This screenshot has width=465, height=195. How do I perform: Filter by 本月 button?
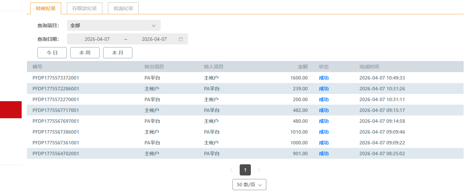[118, 53]
